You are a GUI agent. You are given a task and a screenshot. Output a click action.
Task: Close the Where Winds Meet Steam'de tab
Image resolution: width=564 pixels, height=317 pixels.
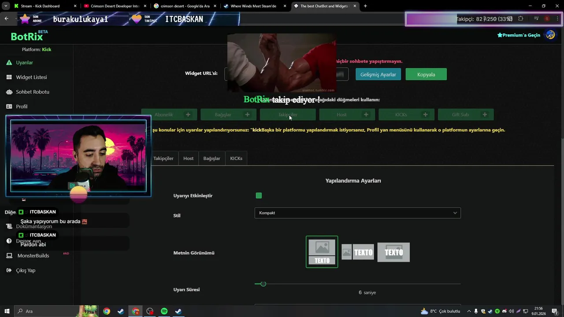coord(285,6)
